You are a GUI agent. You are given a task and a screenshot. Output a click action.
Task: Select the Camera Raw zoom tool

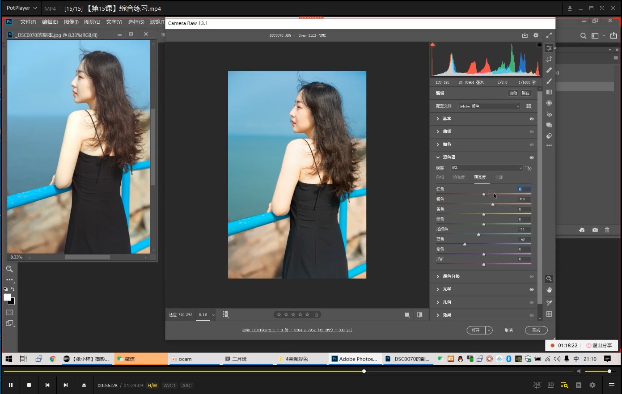click(x=549, y=279)
